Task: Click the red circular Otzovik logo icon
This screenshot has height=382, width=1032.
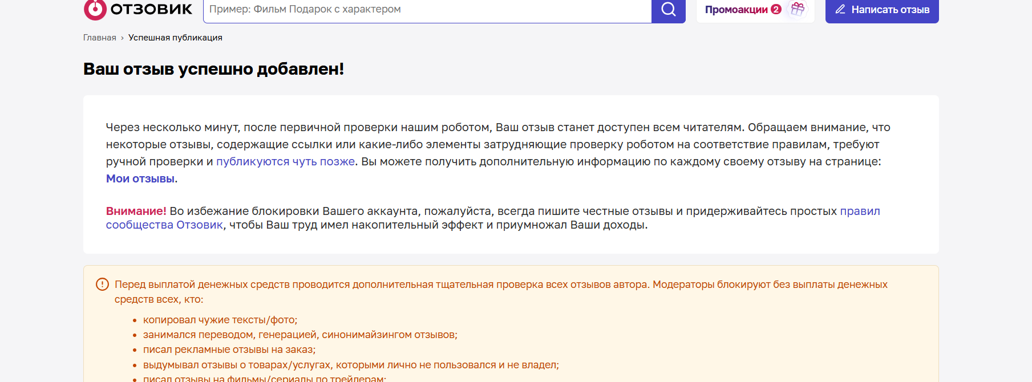Action: [x=95, y=9]
